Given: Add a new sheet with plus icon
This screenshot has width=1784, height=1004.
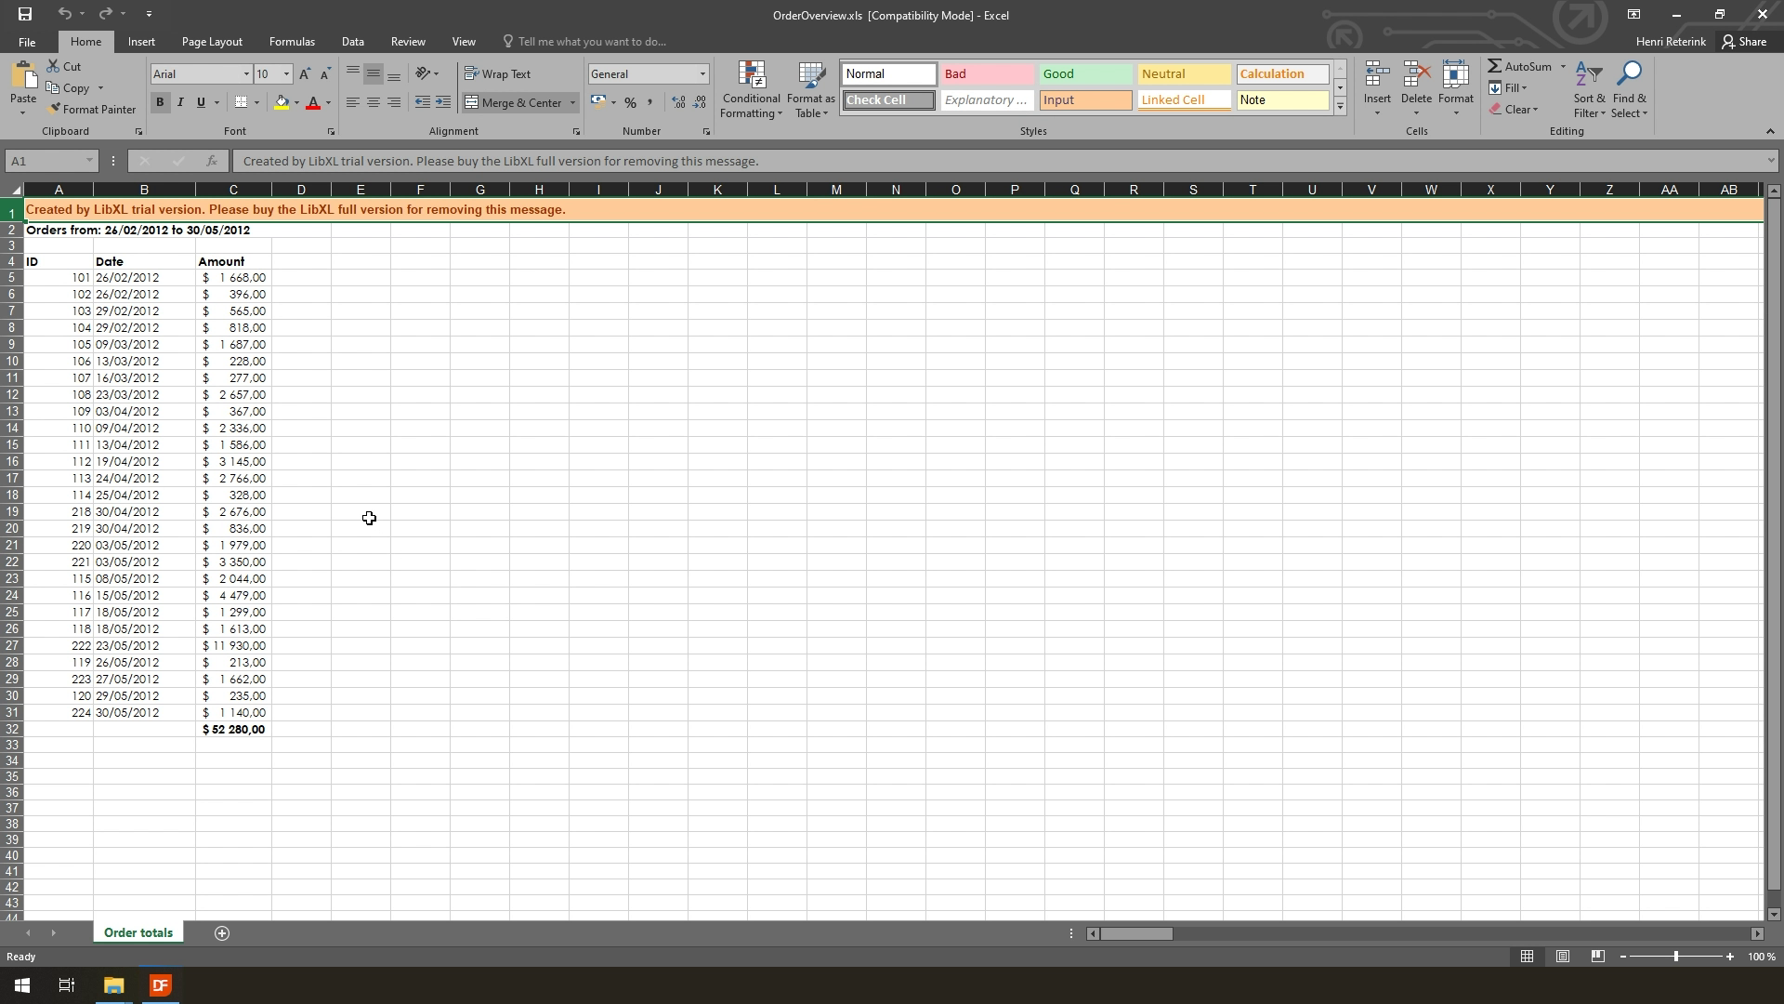Looking at the screenshot, I should click(222, 933).
